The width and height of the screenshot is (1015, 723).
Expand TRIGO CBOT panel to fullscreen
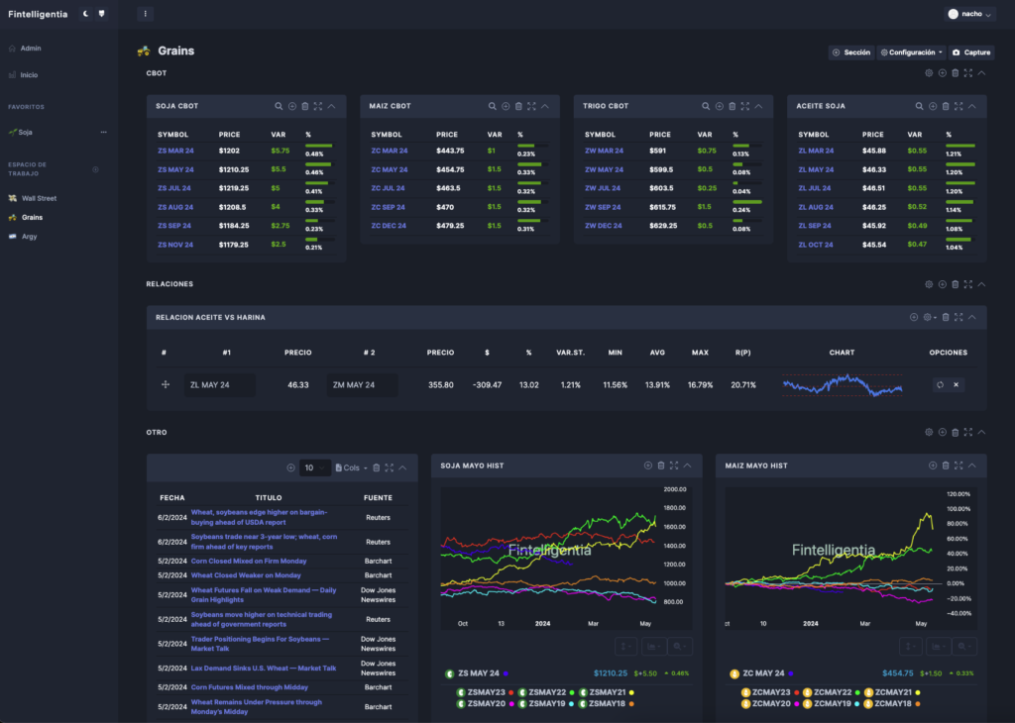click(745, 106)
